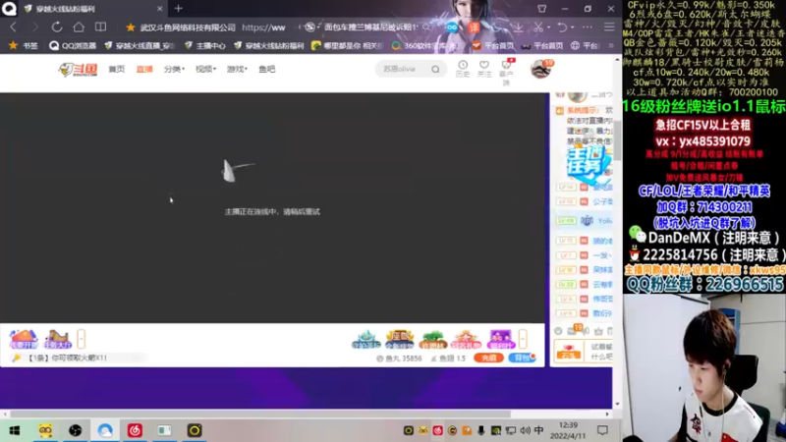
Task: Click the vertical page scrollbar thumb
Action: tap(618, 140)
